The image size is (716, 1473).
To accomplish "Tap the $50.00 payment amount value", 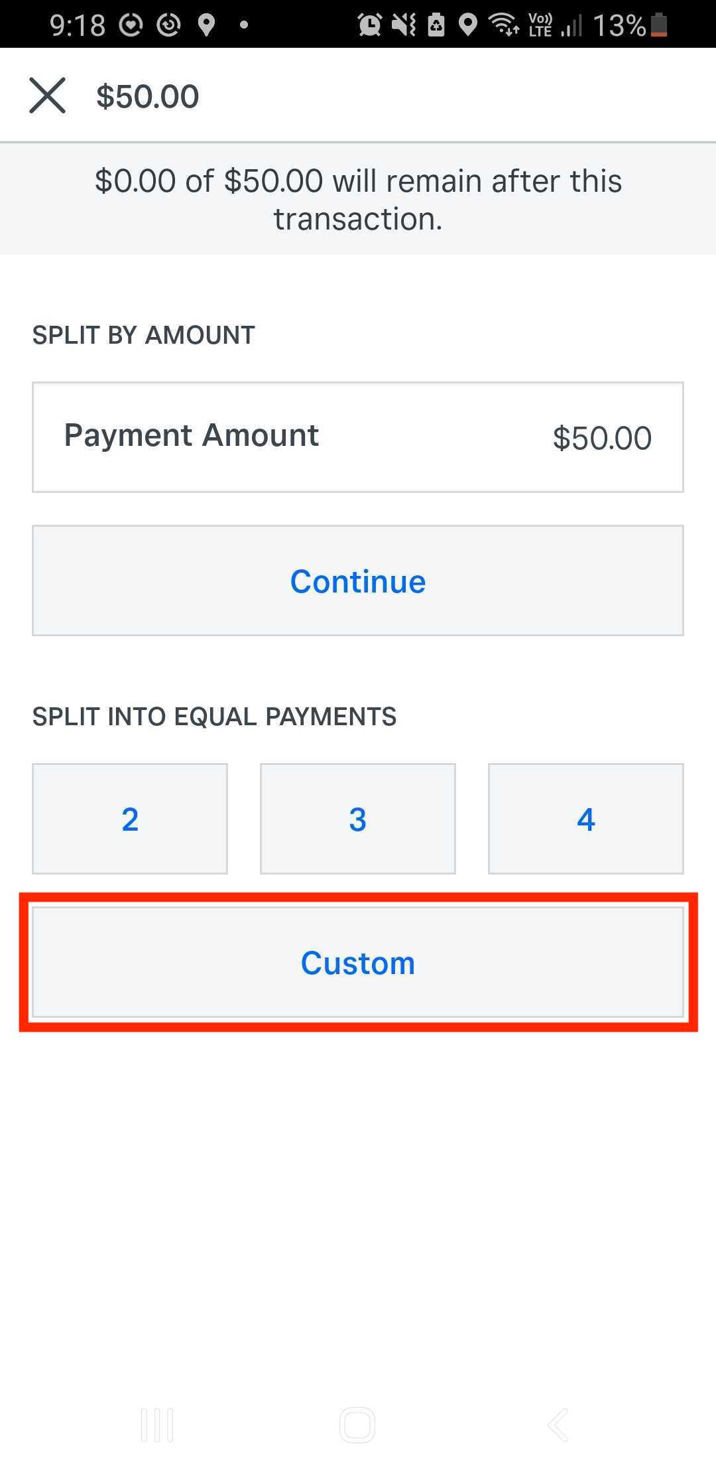I will (602, 438).
